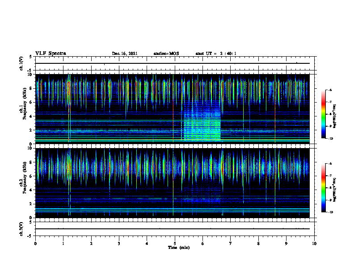
Task: Click time tick label "10" on the bottom axis
Action: [314, 244]
